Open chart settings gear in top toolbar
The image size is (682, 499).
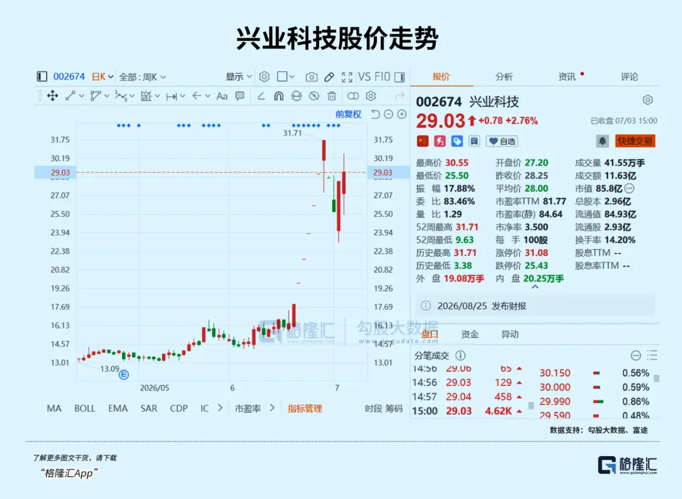pyautogui.click(x=264, y=77)
